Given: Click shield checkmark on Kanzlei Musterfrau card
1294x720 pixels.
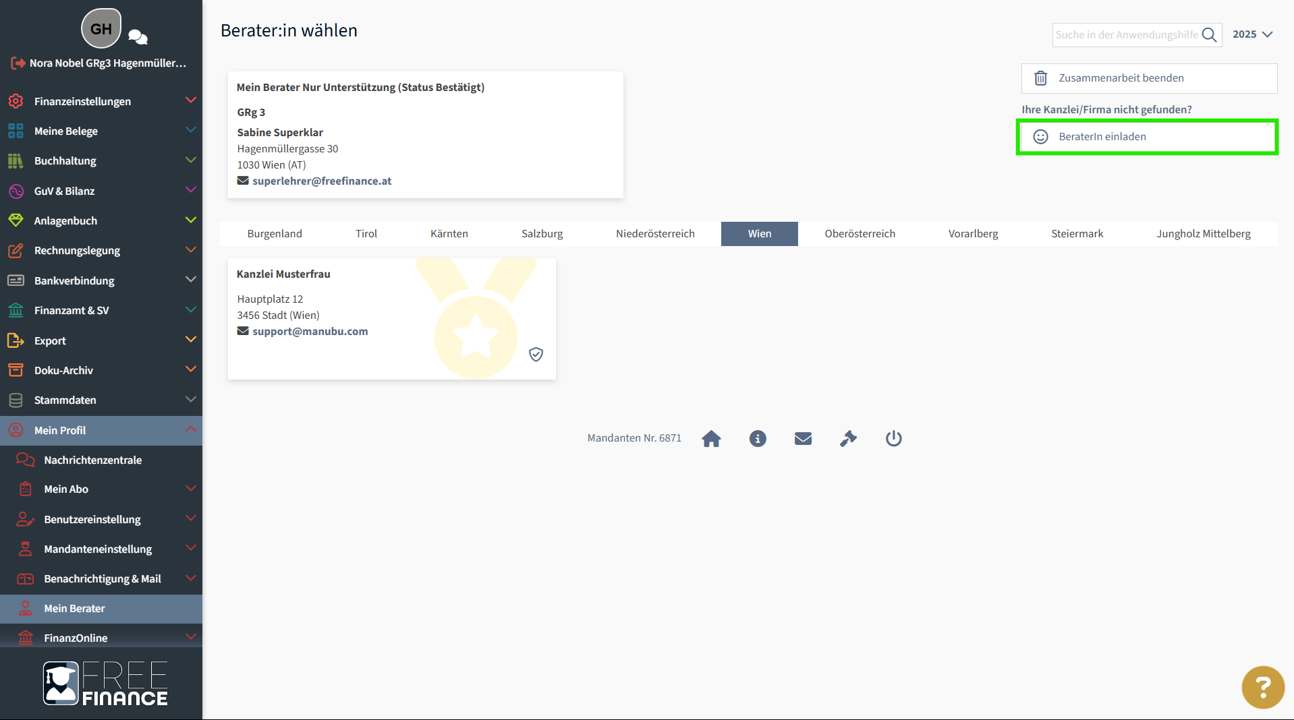Looking at the screenshot, I should pos(536,355).
